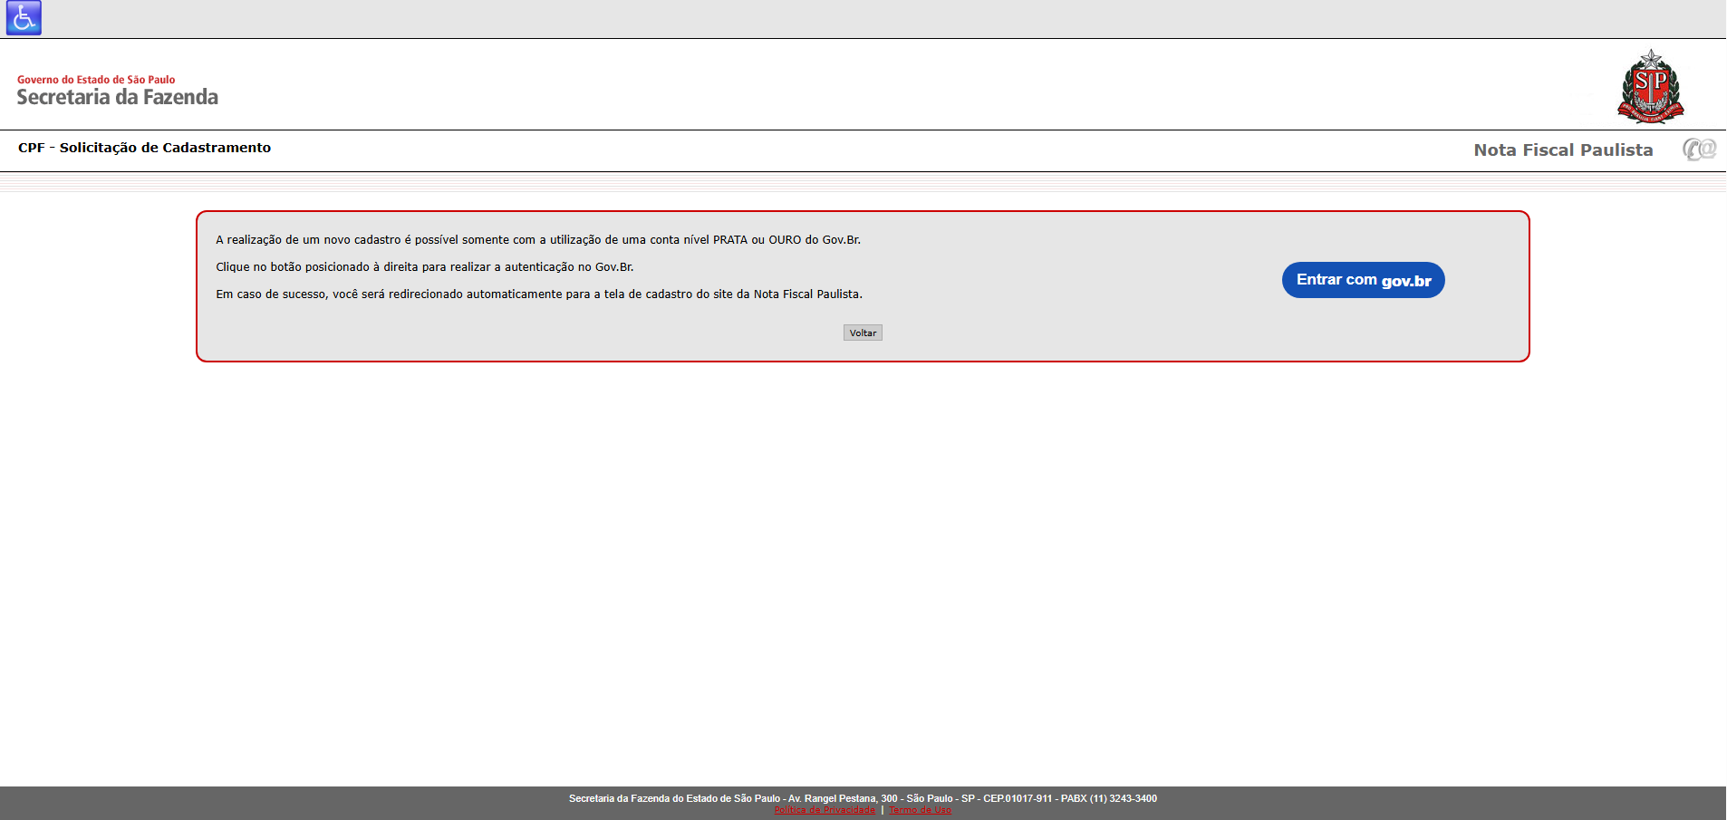Viewport: 1727px width, 820px height.
Task: Click the 'Clique no botão posicionado' instruction line
Action: pyautogui.click(x=424, y=267)
